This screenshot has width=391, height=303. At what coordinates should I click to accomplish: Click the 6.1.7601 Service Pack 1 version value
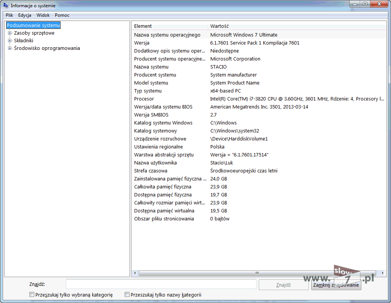(255, 43)
